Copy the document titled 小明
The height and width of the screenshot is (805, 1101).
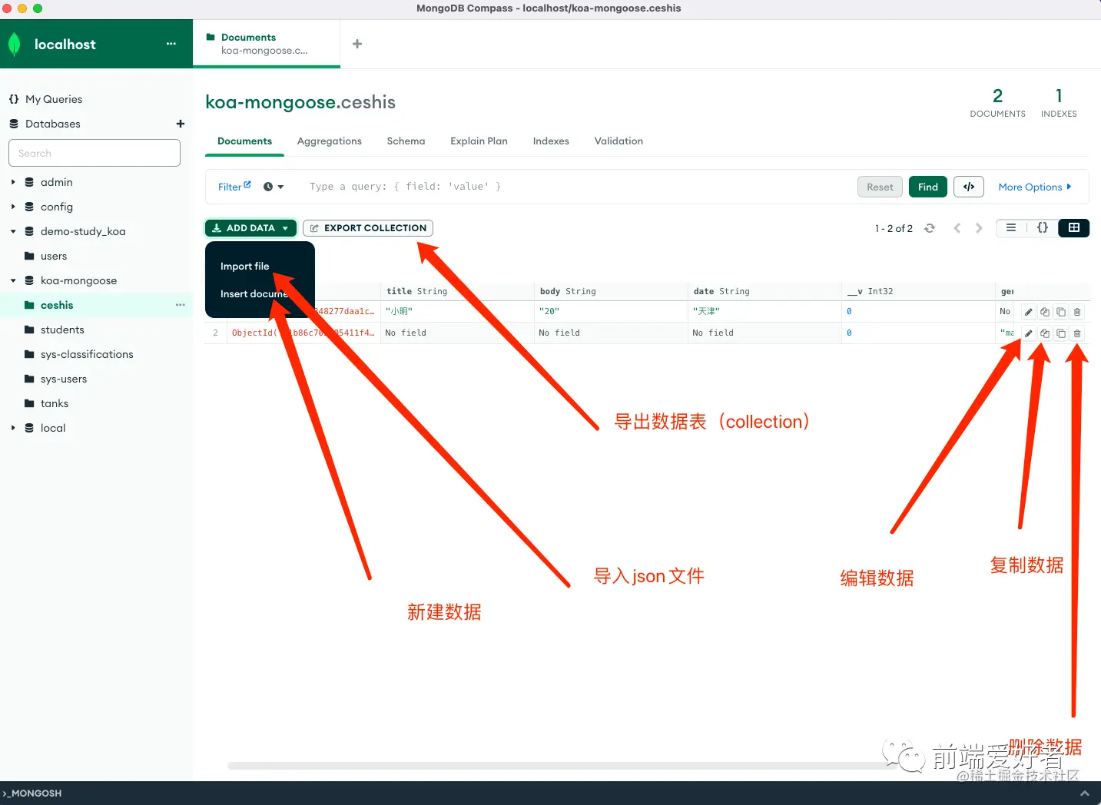tap(1045, 312)
